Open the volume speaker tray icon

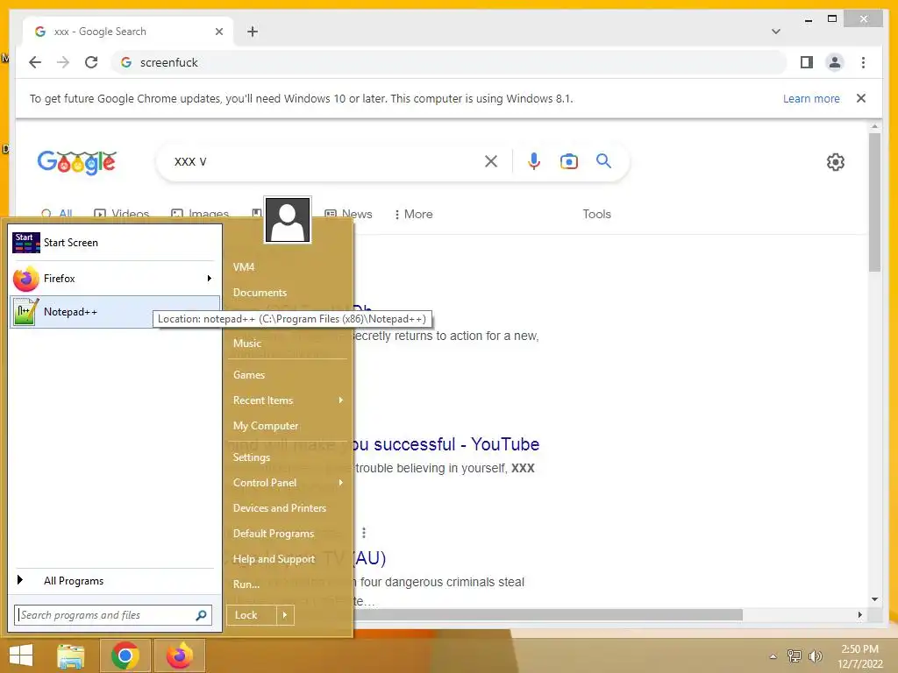point(815,655)
